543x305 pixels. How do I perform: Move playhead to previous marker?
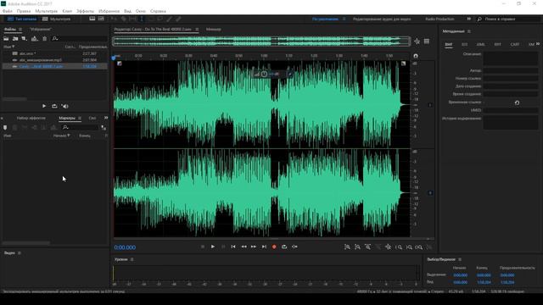(x=233, y=247)
